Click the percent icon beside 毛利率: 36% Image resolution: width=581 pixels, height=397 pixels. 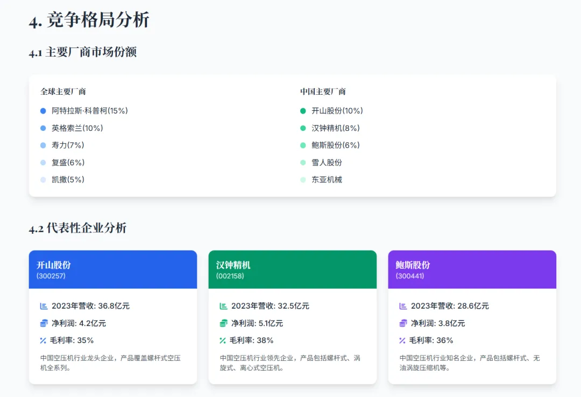pyautogui.click(x=402, y=340)
